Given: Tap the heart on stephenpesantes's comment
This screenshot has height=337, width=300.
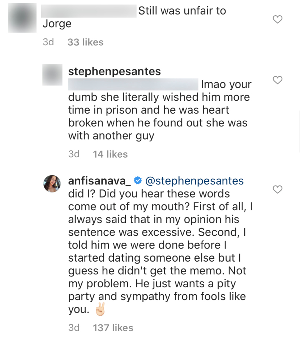Looking at the screenshot, I should [x=277, y=80].
